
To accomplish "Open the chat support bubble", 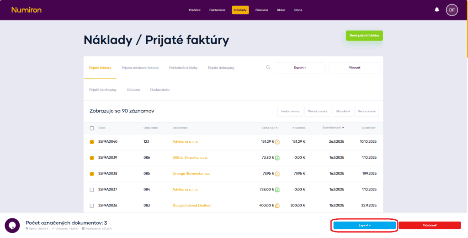I will [12, 226].
